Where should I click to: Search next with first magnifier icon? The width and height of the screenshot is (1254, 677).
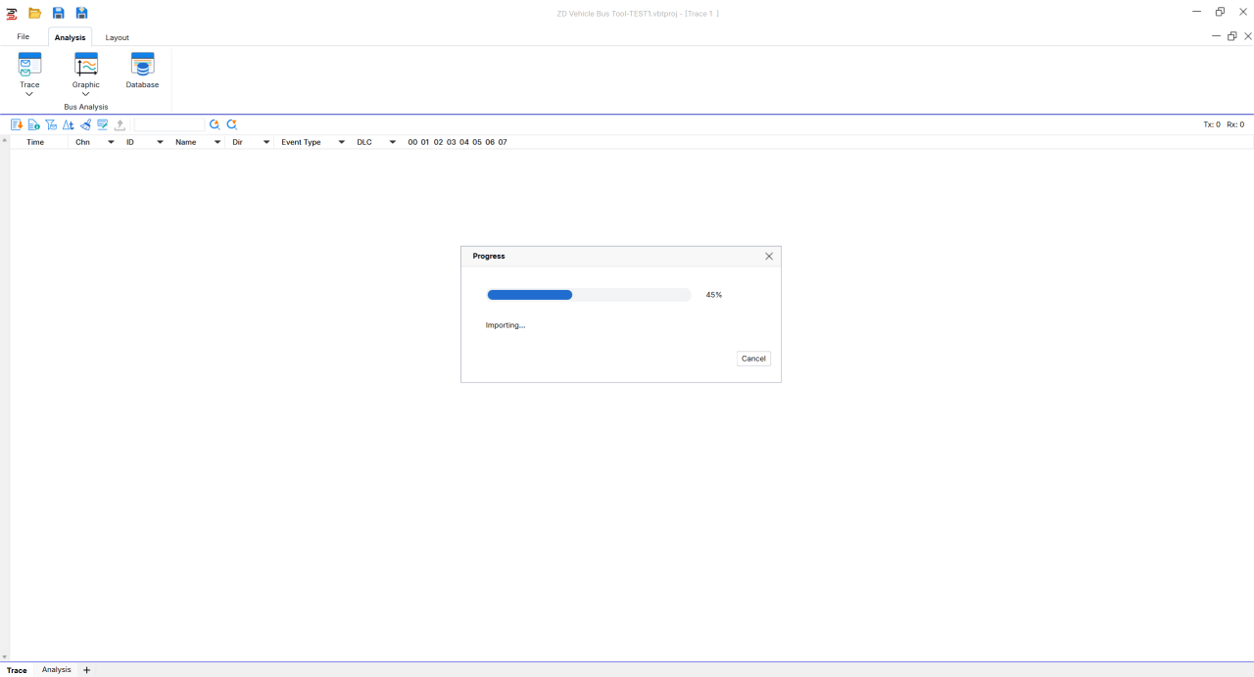pos(215,124)
